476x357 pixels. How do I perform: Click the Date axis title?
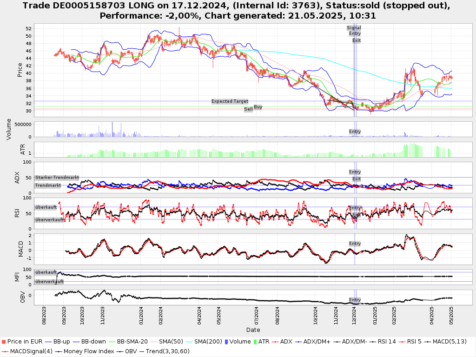tap(253, 330)
